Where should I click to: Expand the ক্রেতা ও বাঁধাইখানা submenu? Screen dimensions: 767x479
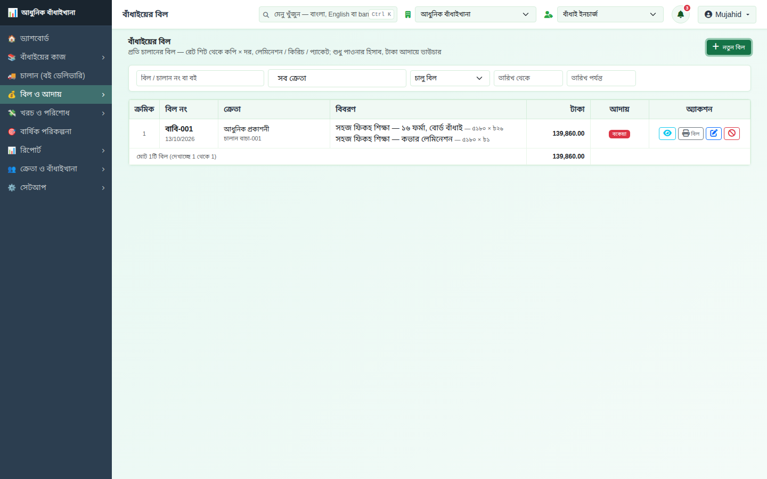(56, 169)
